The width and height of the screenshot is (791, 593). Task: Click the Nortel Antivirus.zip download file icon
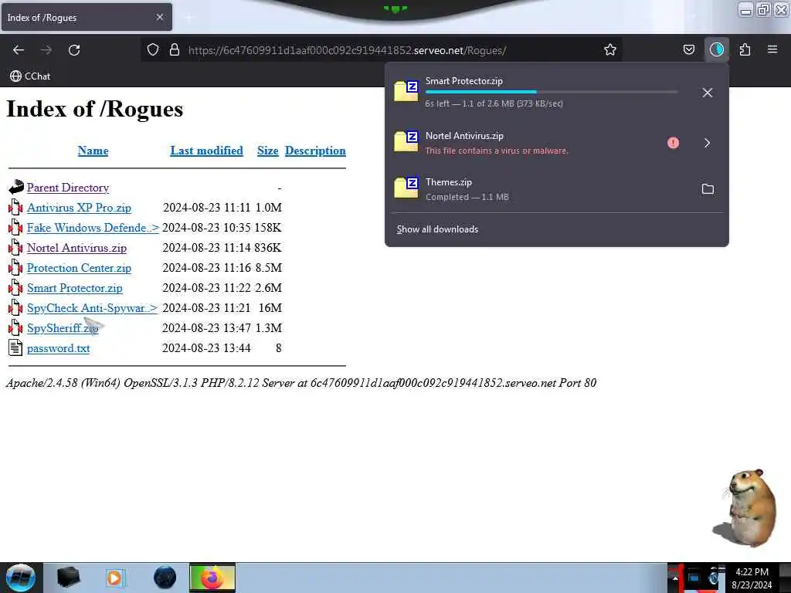point(406,142)
